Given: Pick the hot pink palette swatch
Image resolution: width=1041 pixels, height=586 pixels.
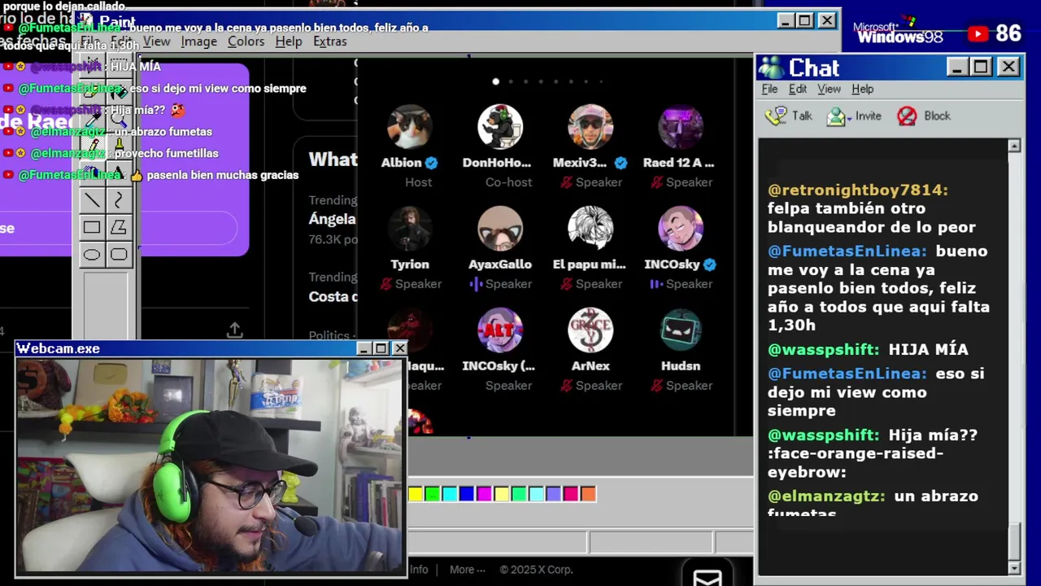Looking at the screenshot, I should (x=570, y=494).
